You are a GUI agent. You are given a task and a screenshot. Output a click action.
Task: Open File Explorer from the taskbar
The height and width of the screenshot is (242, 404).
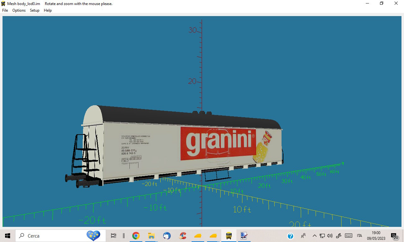[151, 236]
